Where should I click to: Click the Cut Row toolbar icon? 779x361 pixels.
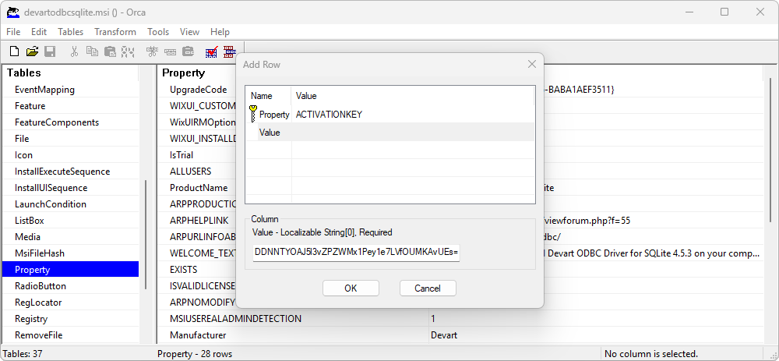pyautogui.click(x=152, y=51)
